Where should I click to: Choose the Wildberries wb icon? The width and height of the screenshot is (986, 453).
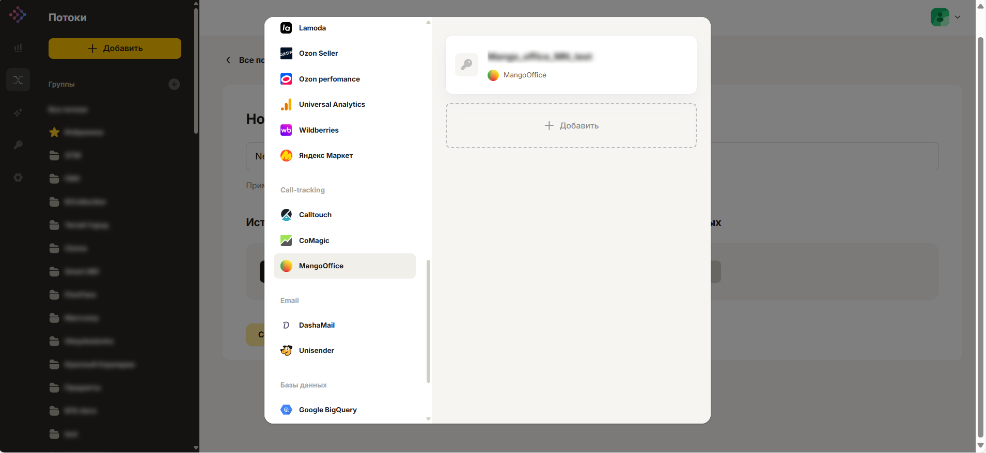tap(286, 130)
